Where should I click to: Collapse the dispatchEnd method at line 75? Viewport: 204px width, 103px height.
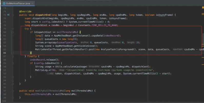[13, 15]
